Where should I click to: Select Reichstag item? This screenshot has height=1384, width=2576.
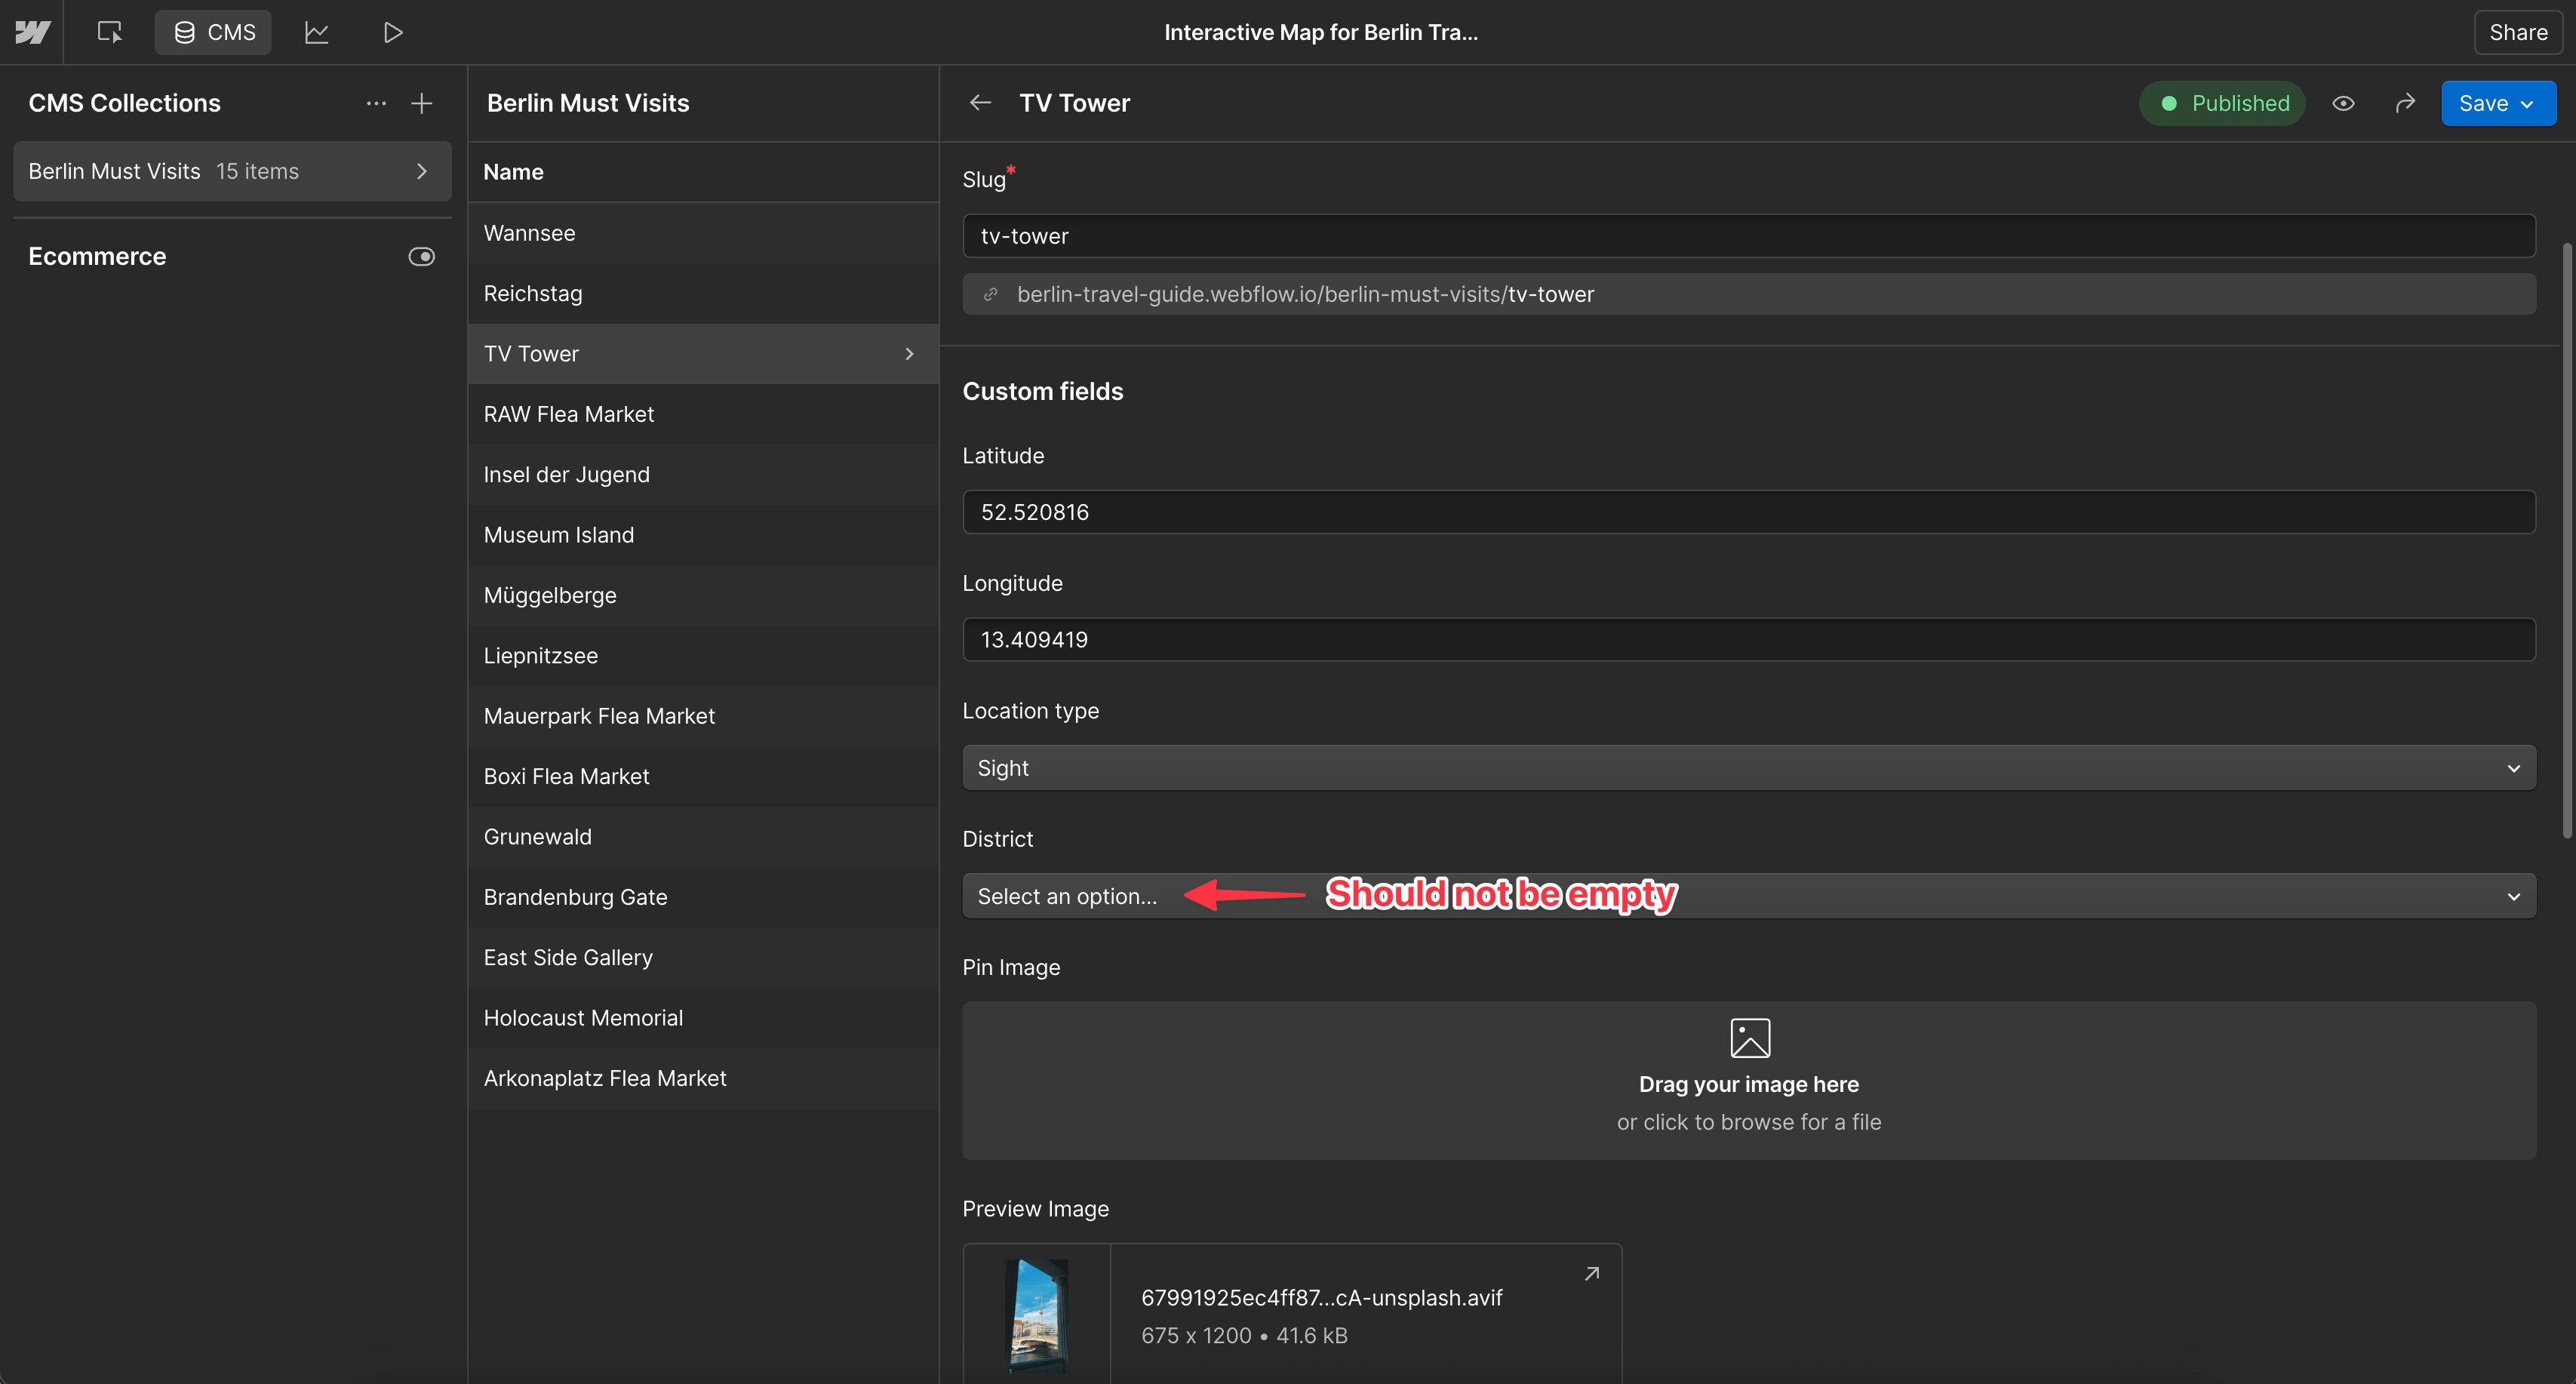(703, 293)
